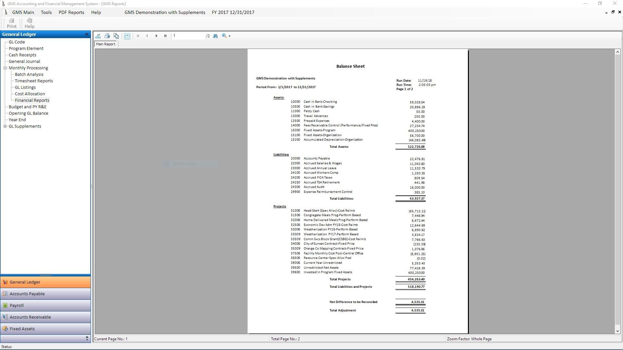Click the Print button under GMS Main
This screenshot has height=350, width=623.
(12, 23)
